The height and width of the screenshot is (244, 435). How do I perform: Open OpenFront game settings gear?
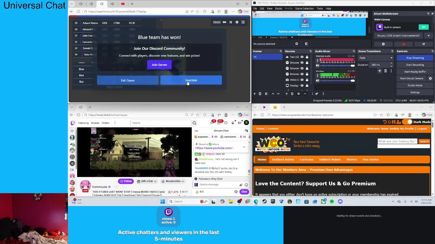237,22
